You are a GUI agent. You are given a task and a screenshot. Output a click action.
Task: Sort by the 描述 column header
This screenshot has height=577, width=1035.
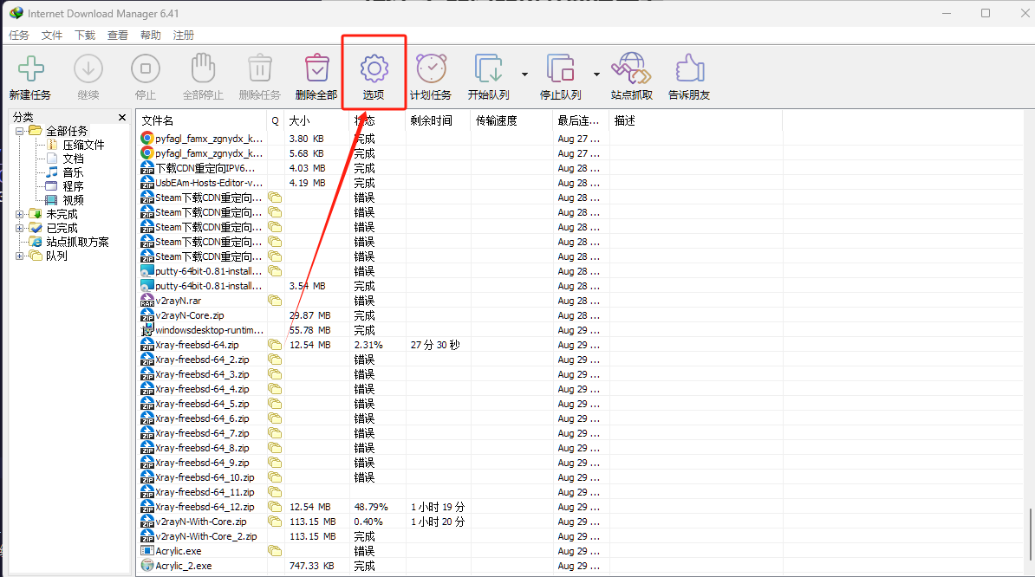[696, 120]
